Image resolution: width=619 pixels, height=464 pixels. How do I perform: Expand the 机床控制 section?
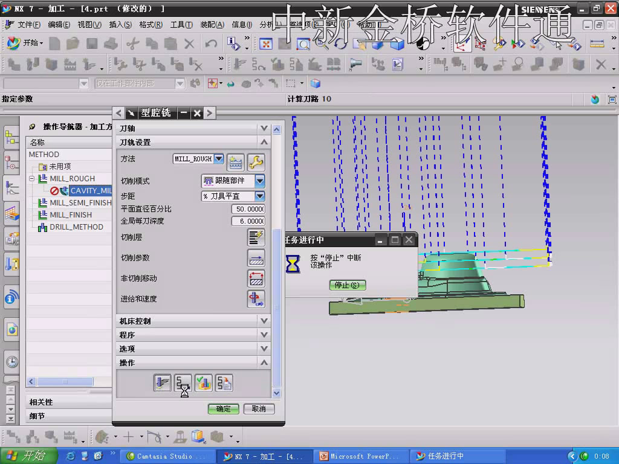(x=264, y=321)
